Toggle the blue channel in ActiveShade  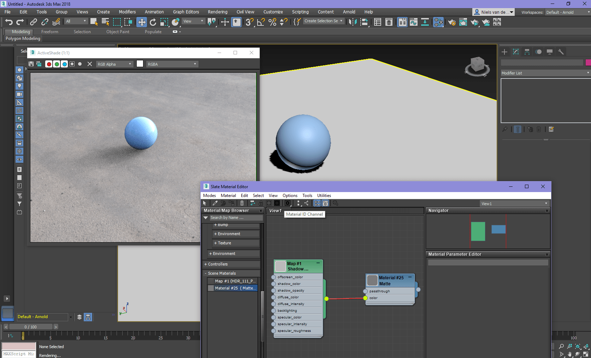tap(64, 64)
